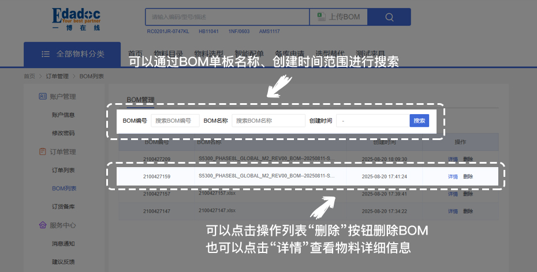537x272 pixels.
Task: Click the 上传BOM button
Action: pos(338,17)
